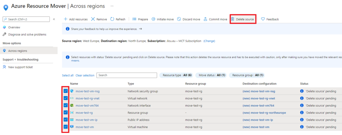This screenshot has height=135, width=342.
Task: Click the virtual network icon for move-test-rg-vnet
Action: [x=72, y=98]
